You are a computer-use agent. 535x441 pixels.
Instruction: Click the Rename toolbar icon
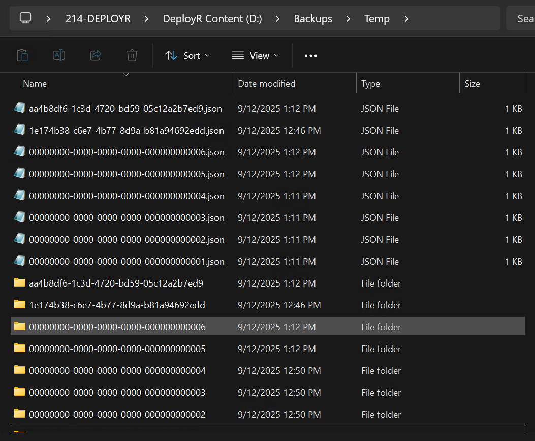(x=59, y=55)
